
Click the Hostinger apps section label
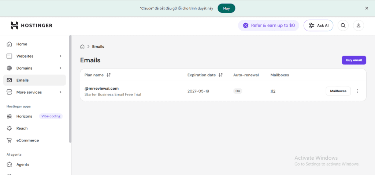coord(19,106)
